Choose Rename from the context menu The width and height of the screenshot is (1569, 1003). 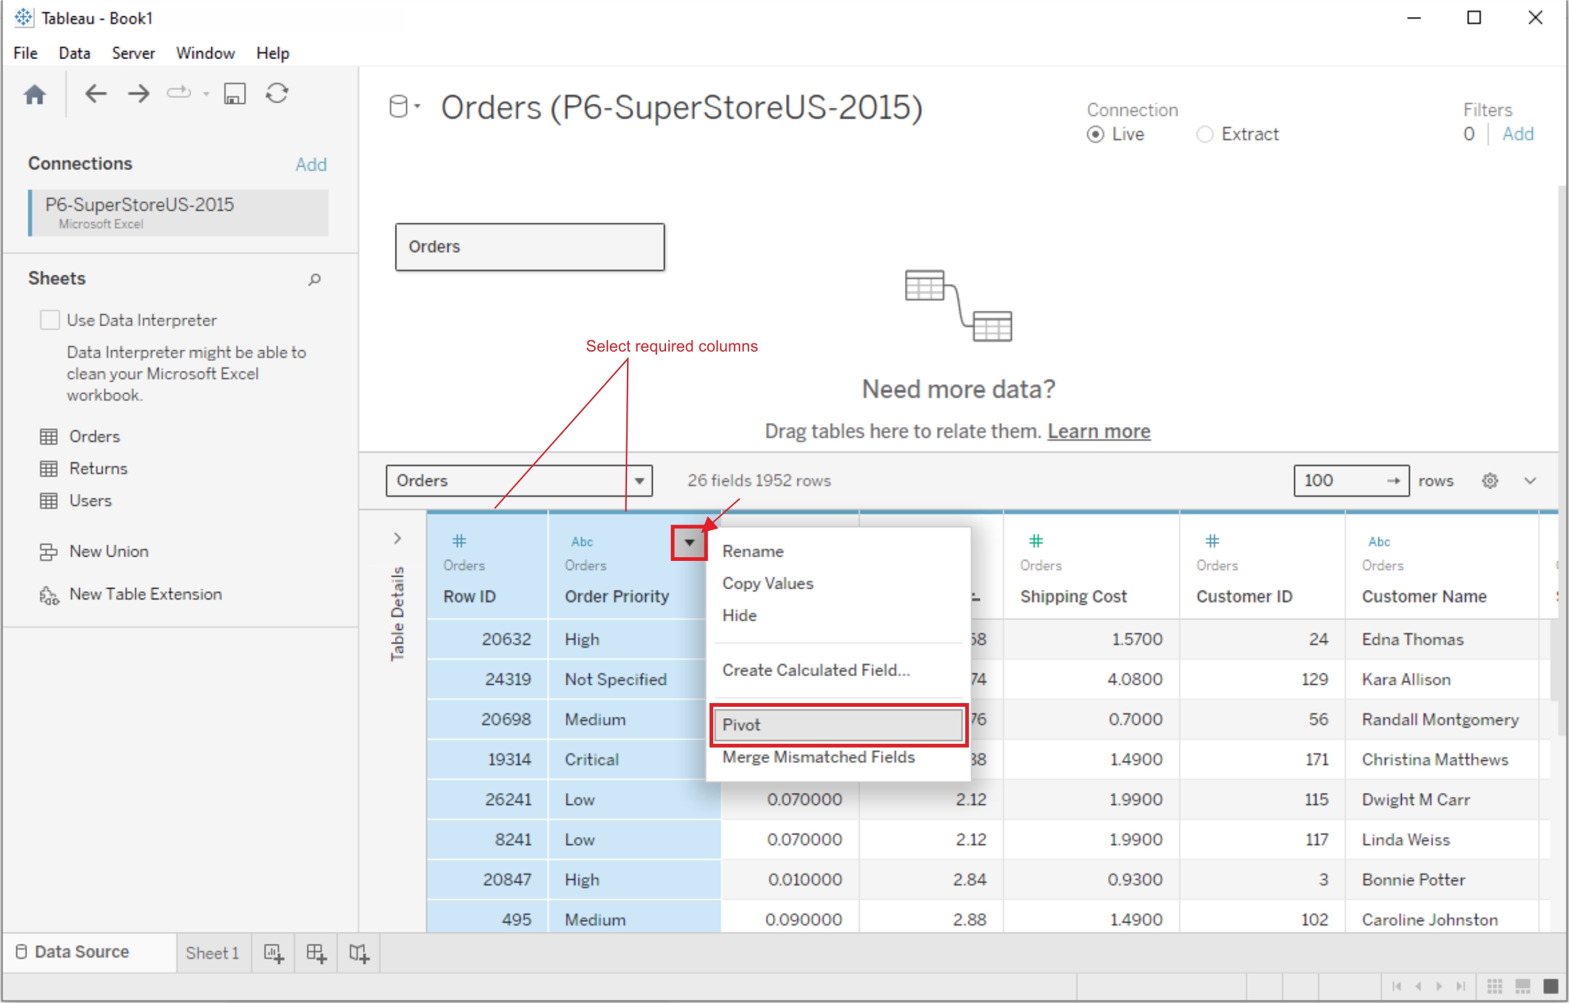point(838,552)
